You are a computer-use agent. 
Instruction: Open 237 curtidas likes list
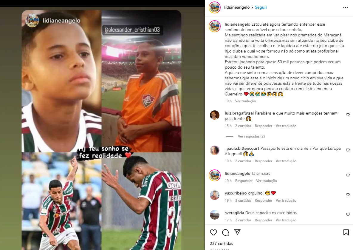[x=222, y=243]
